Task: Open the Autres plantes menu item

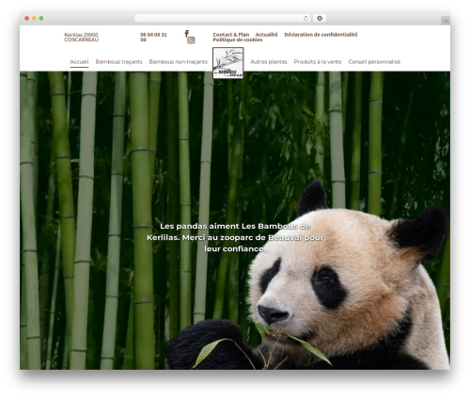Action: pyautogui.click(x=269, y=62)
